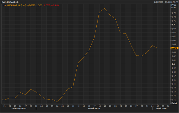Click the Daily USDAUD=R chart title
This screenshot has width=179, height=113.
tap(10, 2)
